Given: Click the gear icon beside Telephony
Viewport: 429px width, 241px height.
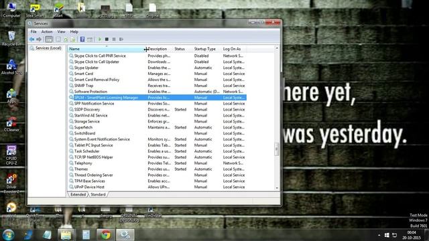Looking at the screenshot, I should click(x=71, y=163).
